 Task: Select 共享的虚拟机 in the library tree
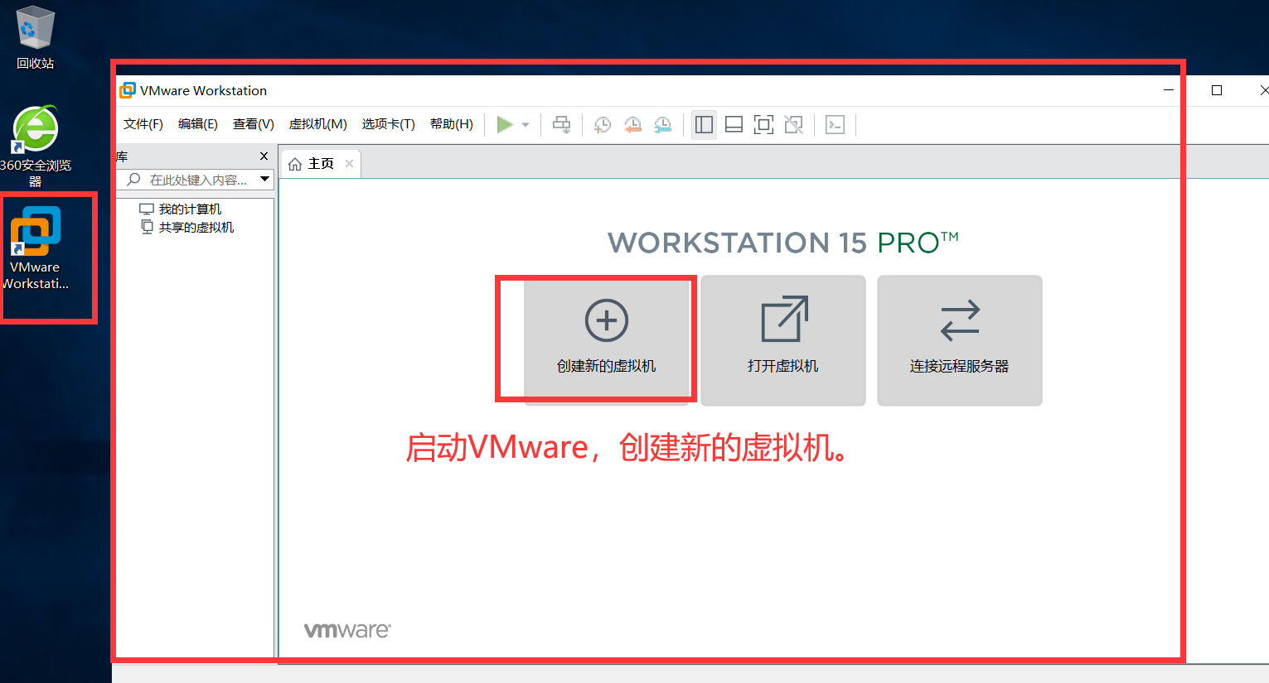click(x=187, y=227)
